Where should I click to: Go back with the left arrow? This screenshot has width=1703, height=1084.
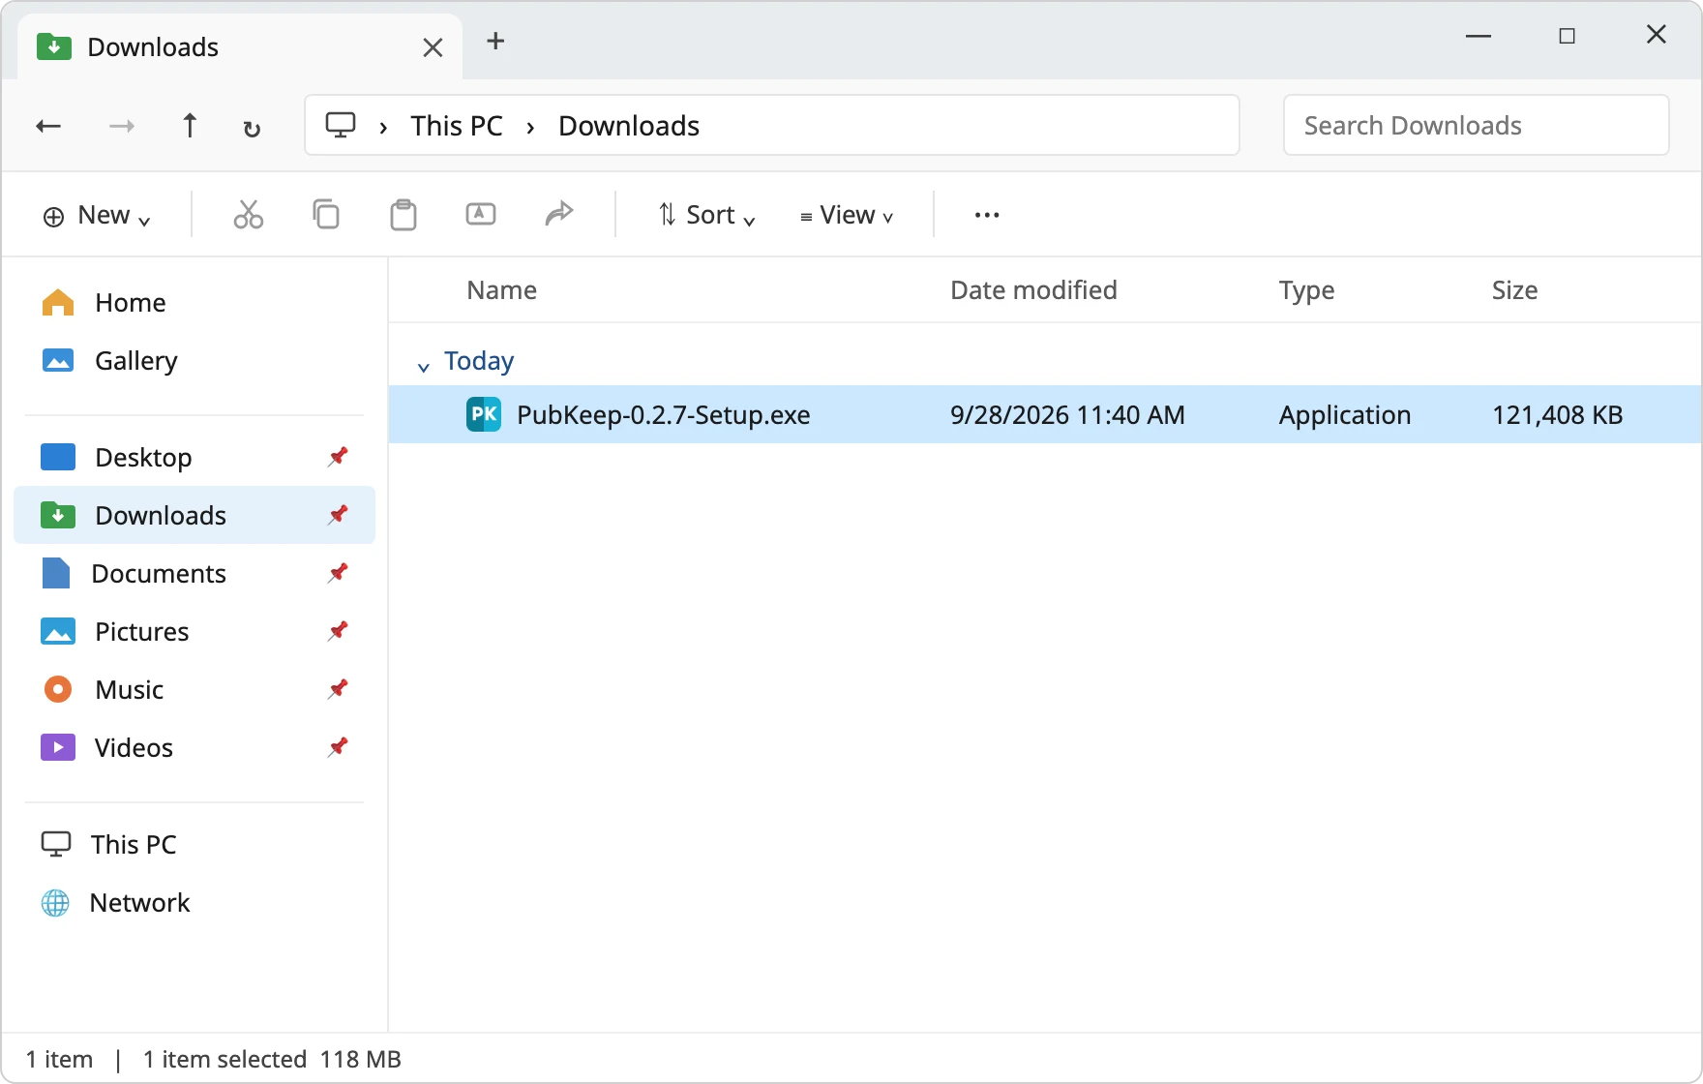[x=48, y=126]
